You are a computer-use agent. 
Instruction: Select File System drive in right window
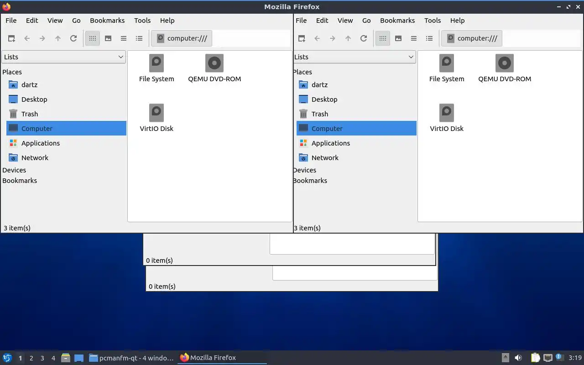(447, 68)
